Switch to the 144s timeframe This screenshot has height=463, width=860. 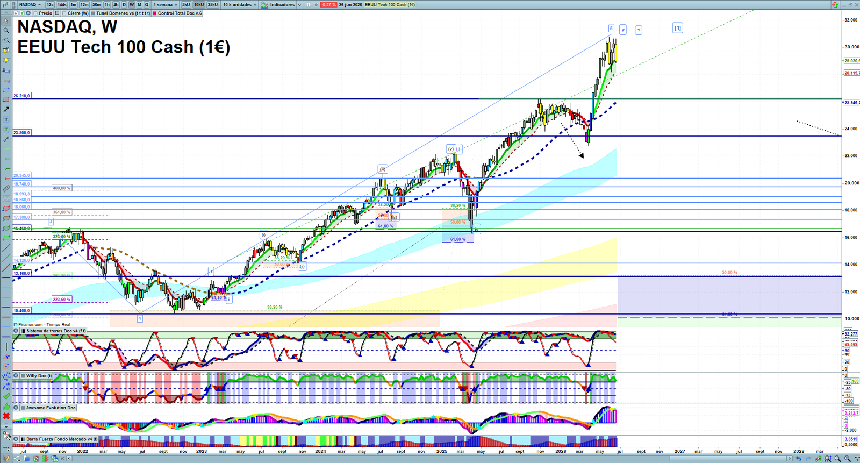[62, 5]
